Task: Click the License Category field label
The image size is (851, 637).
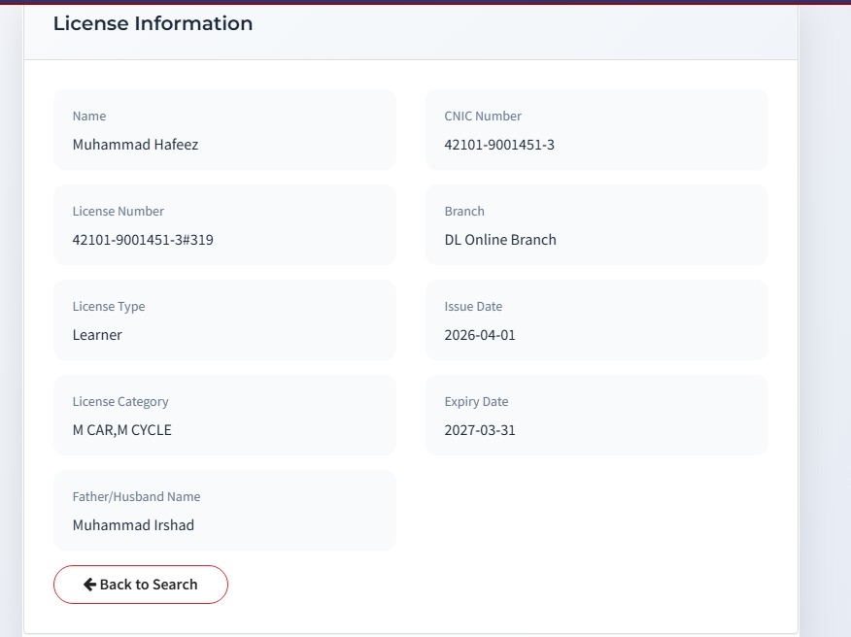Action: (x=120, y=402)
